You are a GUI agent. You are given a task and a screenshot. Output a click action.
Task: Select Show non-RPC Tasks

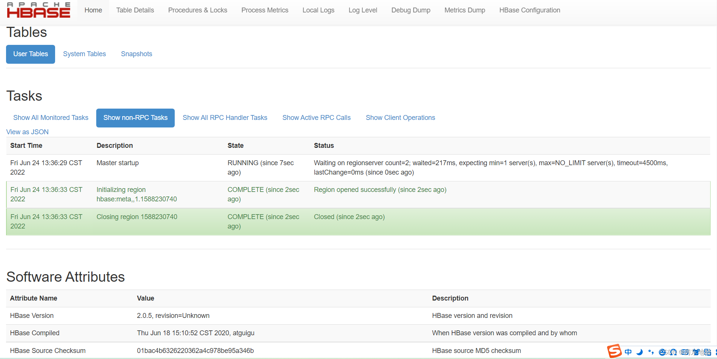(x=135, y=118)
